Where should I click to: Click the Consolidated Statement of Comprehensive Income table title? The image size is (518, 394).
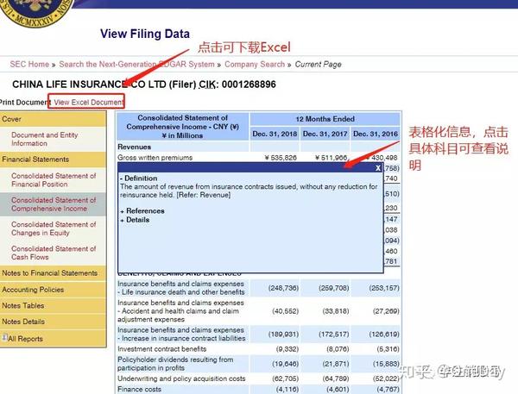pyautogui.click(x=183, y=127)
